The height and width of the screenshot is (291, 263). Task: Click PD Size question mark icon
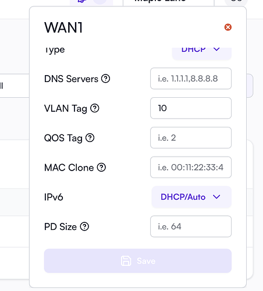tap(84, 226)
